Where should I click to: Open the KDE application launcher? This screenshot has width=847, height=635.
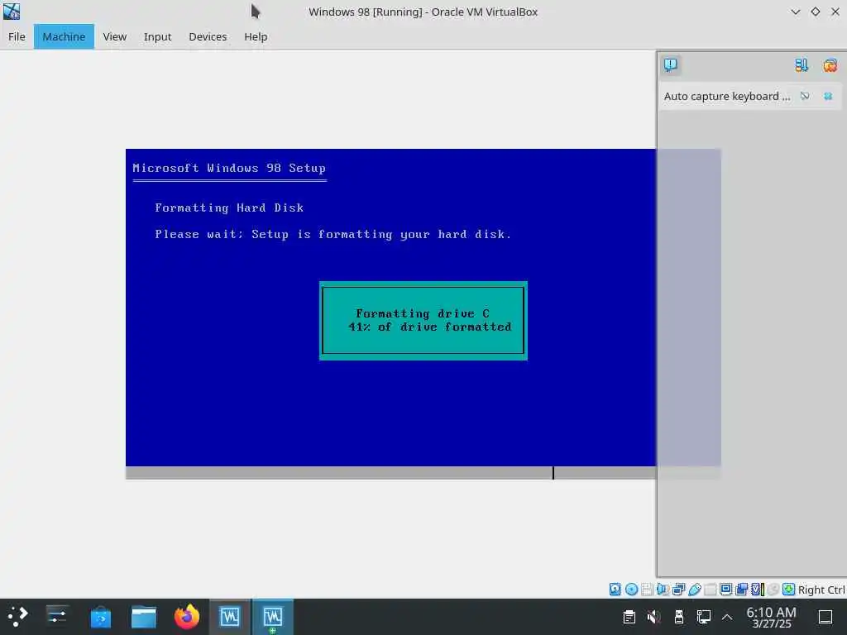pyautogui.click(x=18, y=616)
